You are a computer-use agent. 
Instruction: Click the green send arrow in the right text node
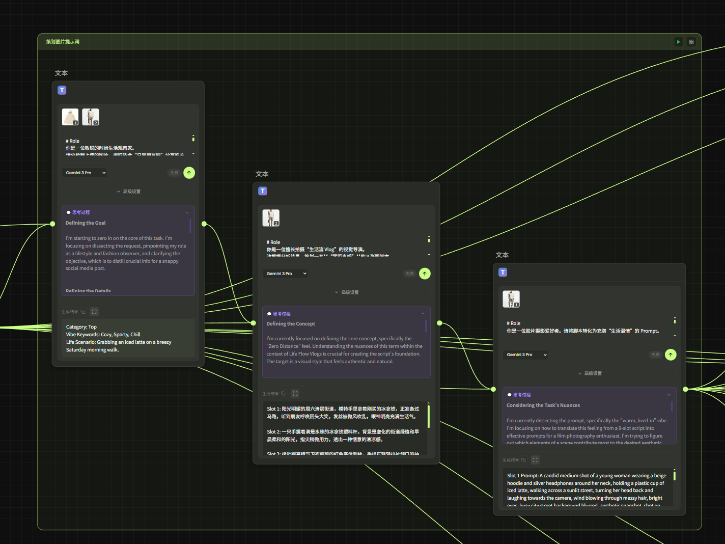tap(671, 355)
